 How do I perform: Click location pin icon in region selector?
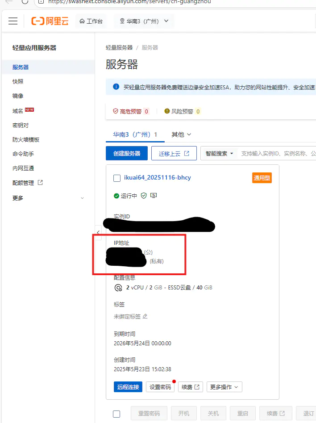pos(122,21)
